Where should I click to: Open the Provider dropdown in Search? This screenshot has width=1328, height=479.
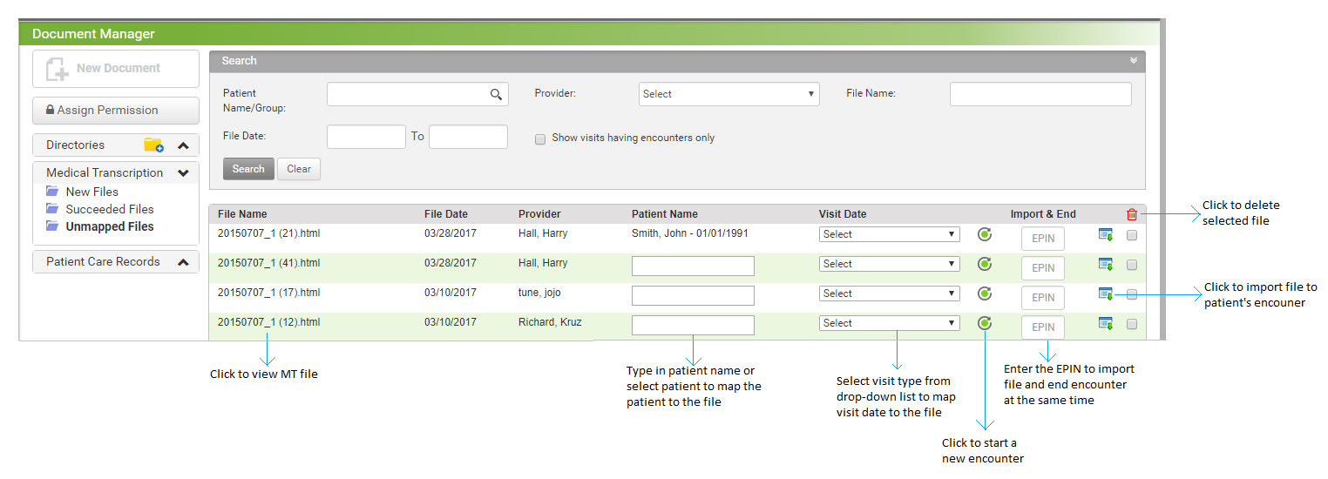728,94
